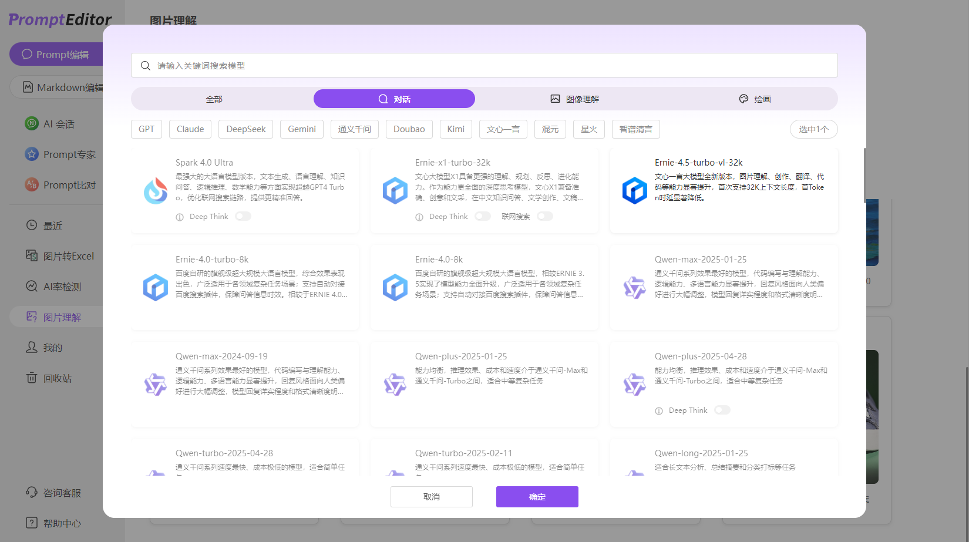The height and width of the screenshot is (542, 969).
Task: Select the Ernie-4.5-turbo-vl-32k model icon
Action: coord(634,191)
